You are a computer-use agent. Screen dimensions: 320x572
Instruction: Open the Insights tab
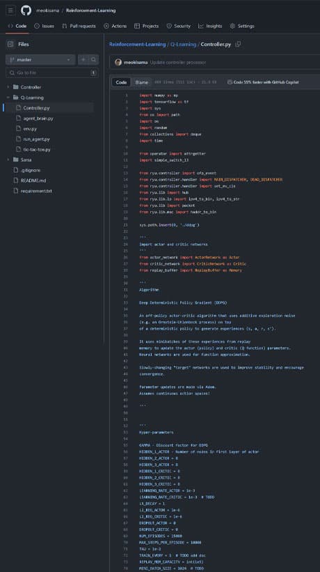210,26
